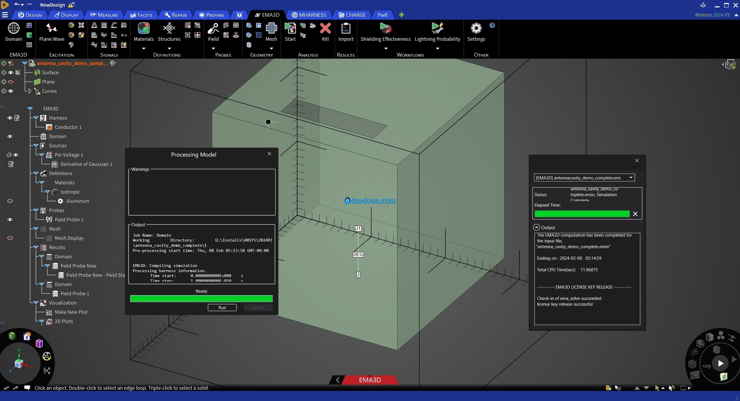The image size is (740, 401).
Task: Select the SEG label in viewport
Action: click(358, 254)
